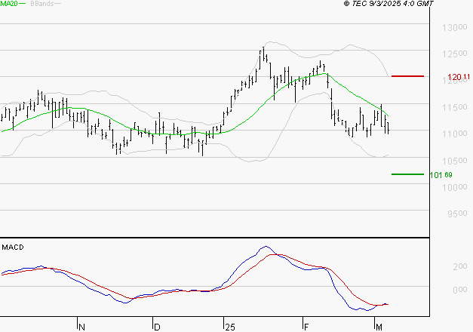Click the red resistance level line
This screenshot has height=332, width=473.
pos(407,76)
